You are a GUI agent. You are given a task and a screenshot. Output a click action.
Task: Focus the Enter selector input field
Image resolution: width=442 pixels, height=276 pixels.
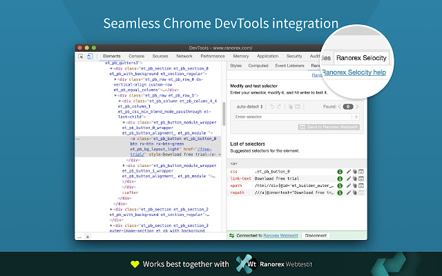(x=293, y=117)
